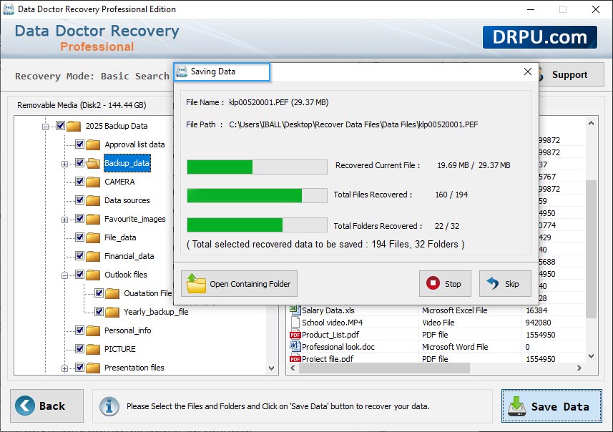Click the Data Doctor Recovery title bar icon
Viewport: 613px width, 432px height.
click(x=8, y=9)
